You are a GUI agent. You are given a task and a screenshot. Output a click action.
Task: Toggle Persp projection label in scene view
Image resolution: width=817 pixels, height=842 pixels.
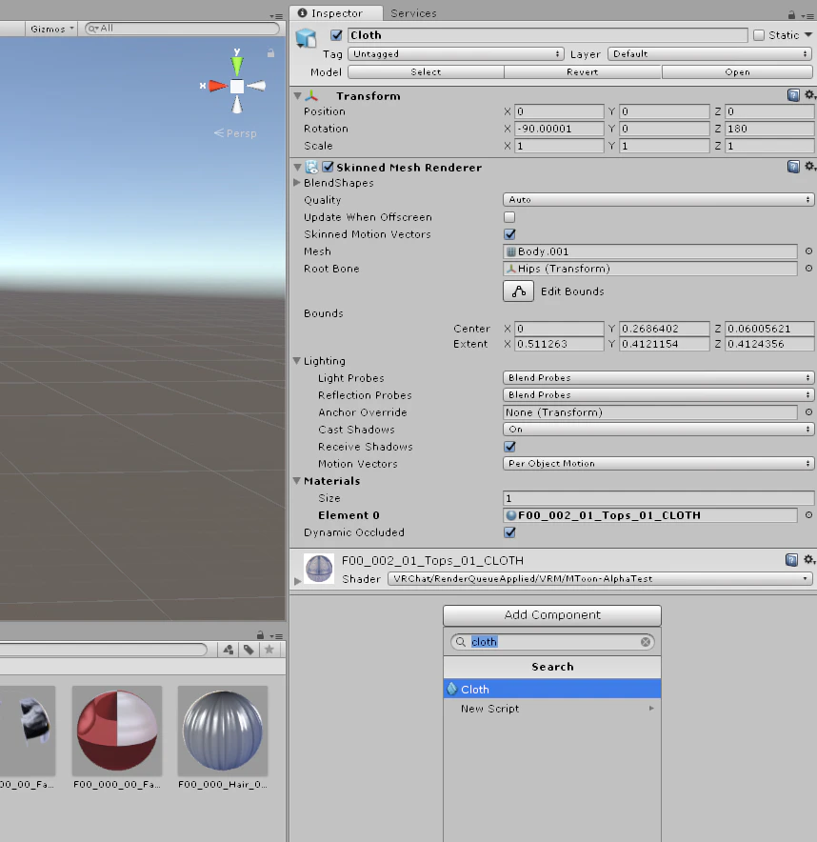(235, 132)
